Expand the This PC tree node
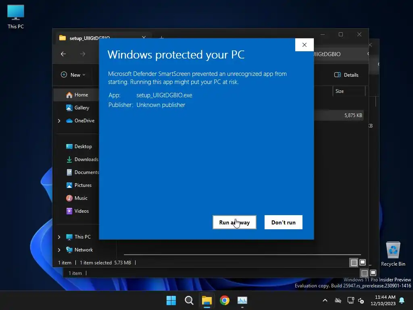413x310 pixels. [59, 237]
